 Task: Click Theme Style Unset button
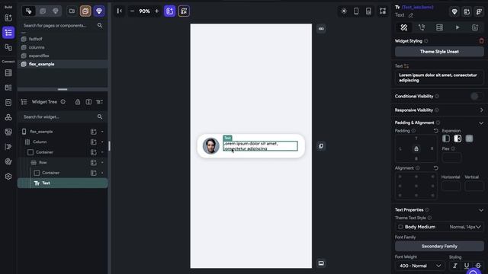click(x=439, y=52)
